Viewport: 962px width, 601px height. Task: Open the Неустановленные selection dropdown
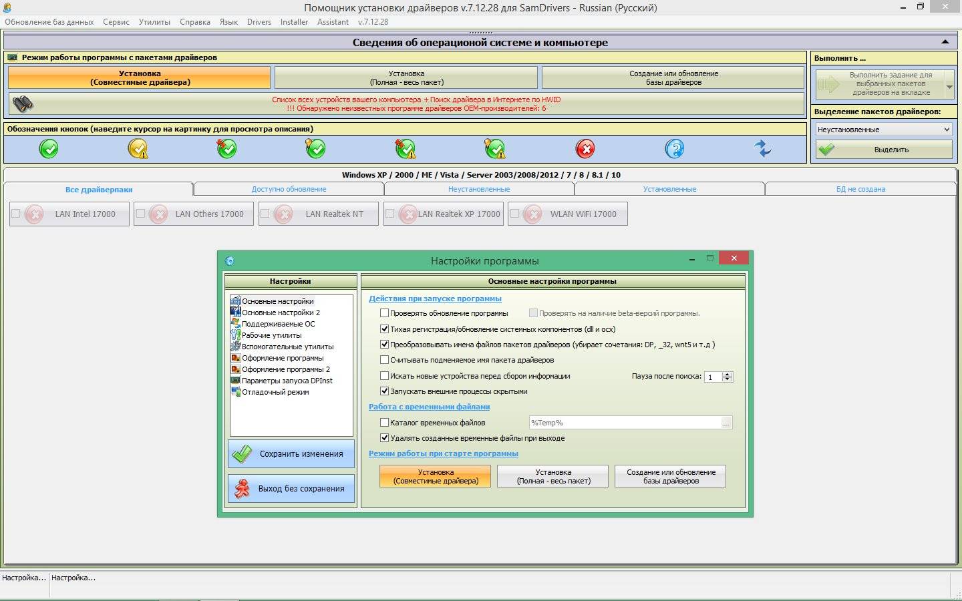pyautogui.click(x=883, y=130)
